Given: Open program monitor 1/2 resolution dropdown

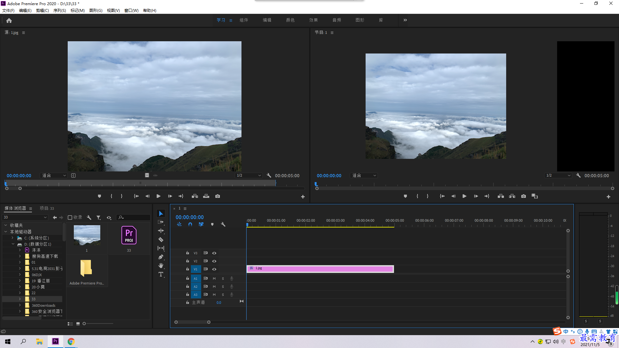Looking at the screenshot, I should 558,176.
